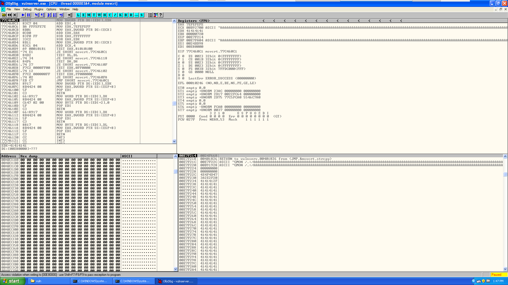The height and width of the screenshot is (285, 508).
Task: Open the Call stack (K) window
Action: pyautogui.click(x=120, y=15)
